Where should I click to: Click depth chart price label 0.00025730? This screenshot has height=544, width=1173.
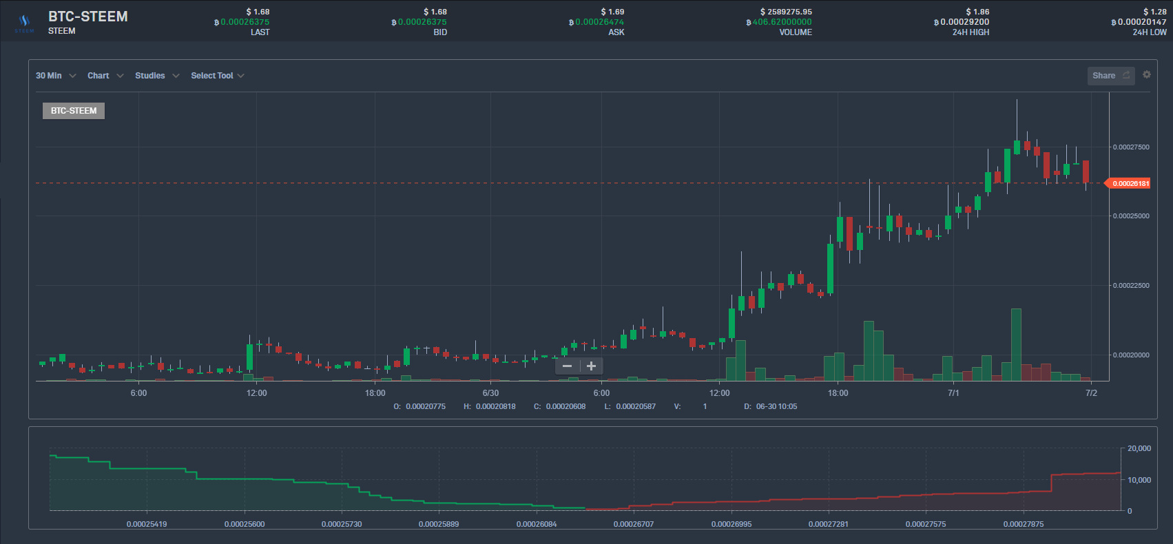click(x=342, y=524)
